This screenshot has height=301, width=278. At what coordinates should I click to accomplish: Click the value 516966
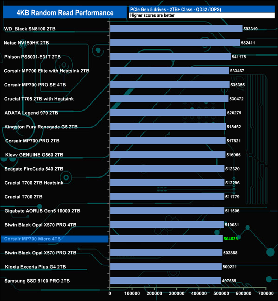[233, 155]
